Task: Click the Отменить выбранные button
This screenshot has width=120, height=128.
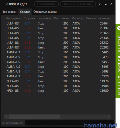Action: [x=78, y=4]
